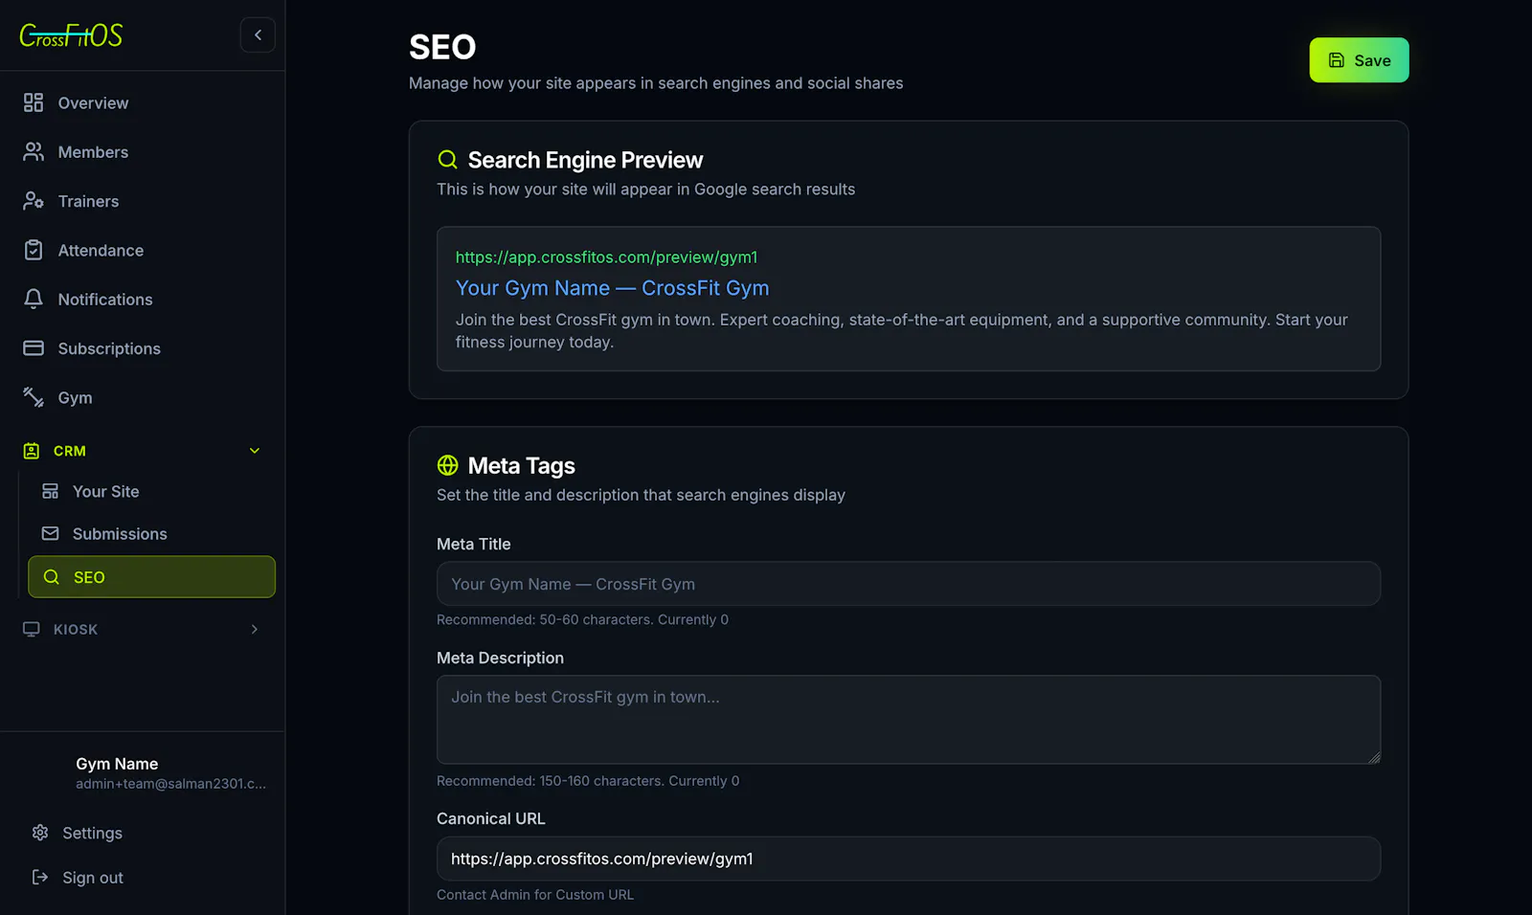Screen dimensions: 1532x915
Task: Click the Subscriptions card icon
Action: pos(34,348)
